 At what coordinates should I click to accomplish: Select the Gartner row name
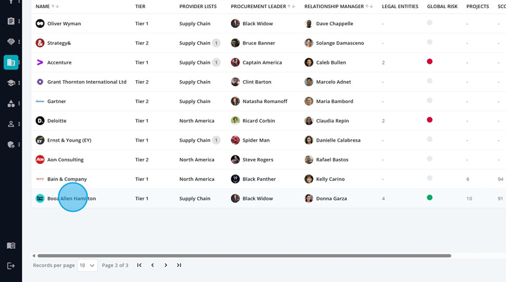(56, 101)
